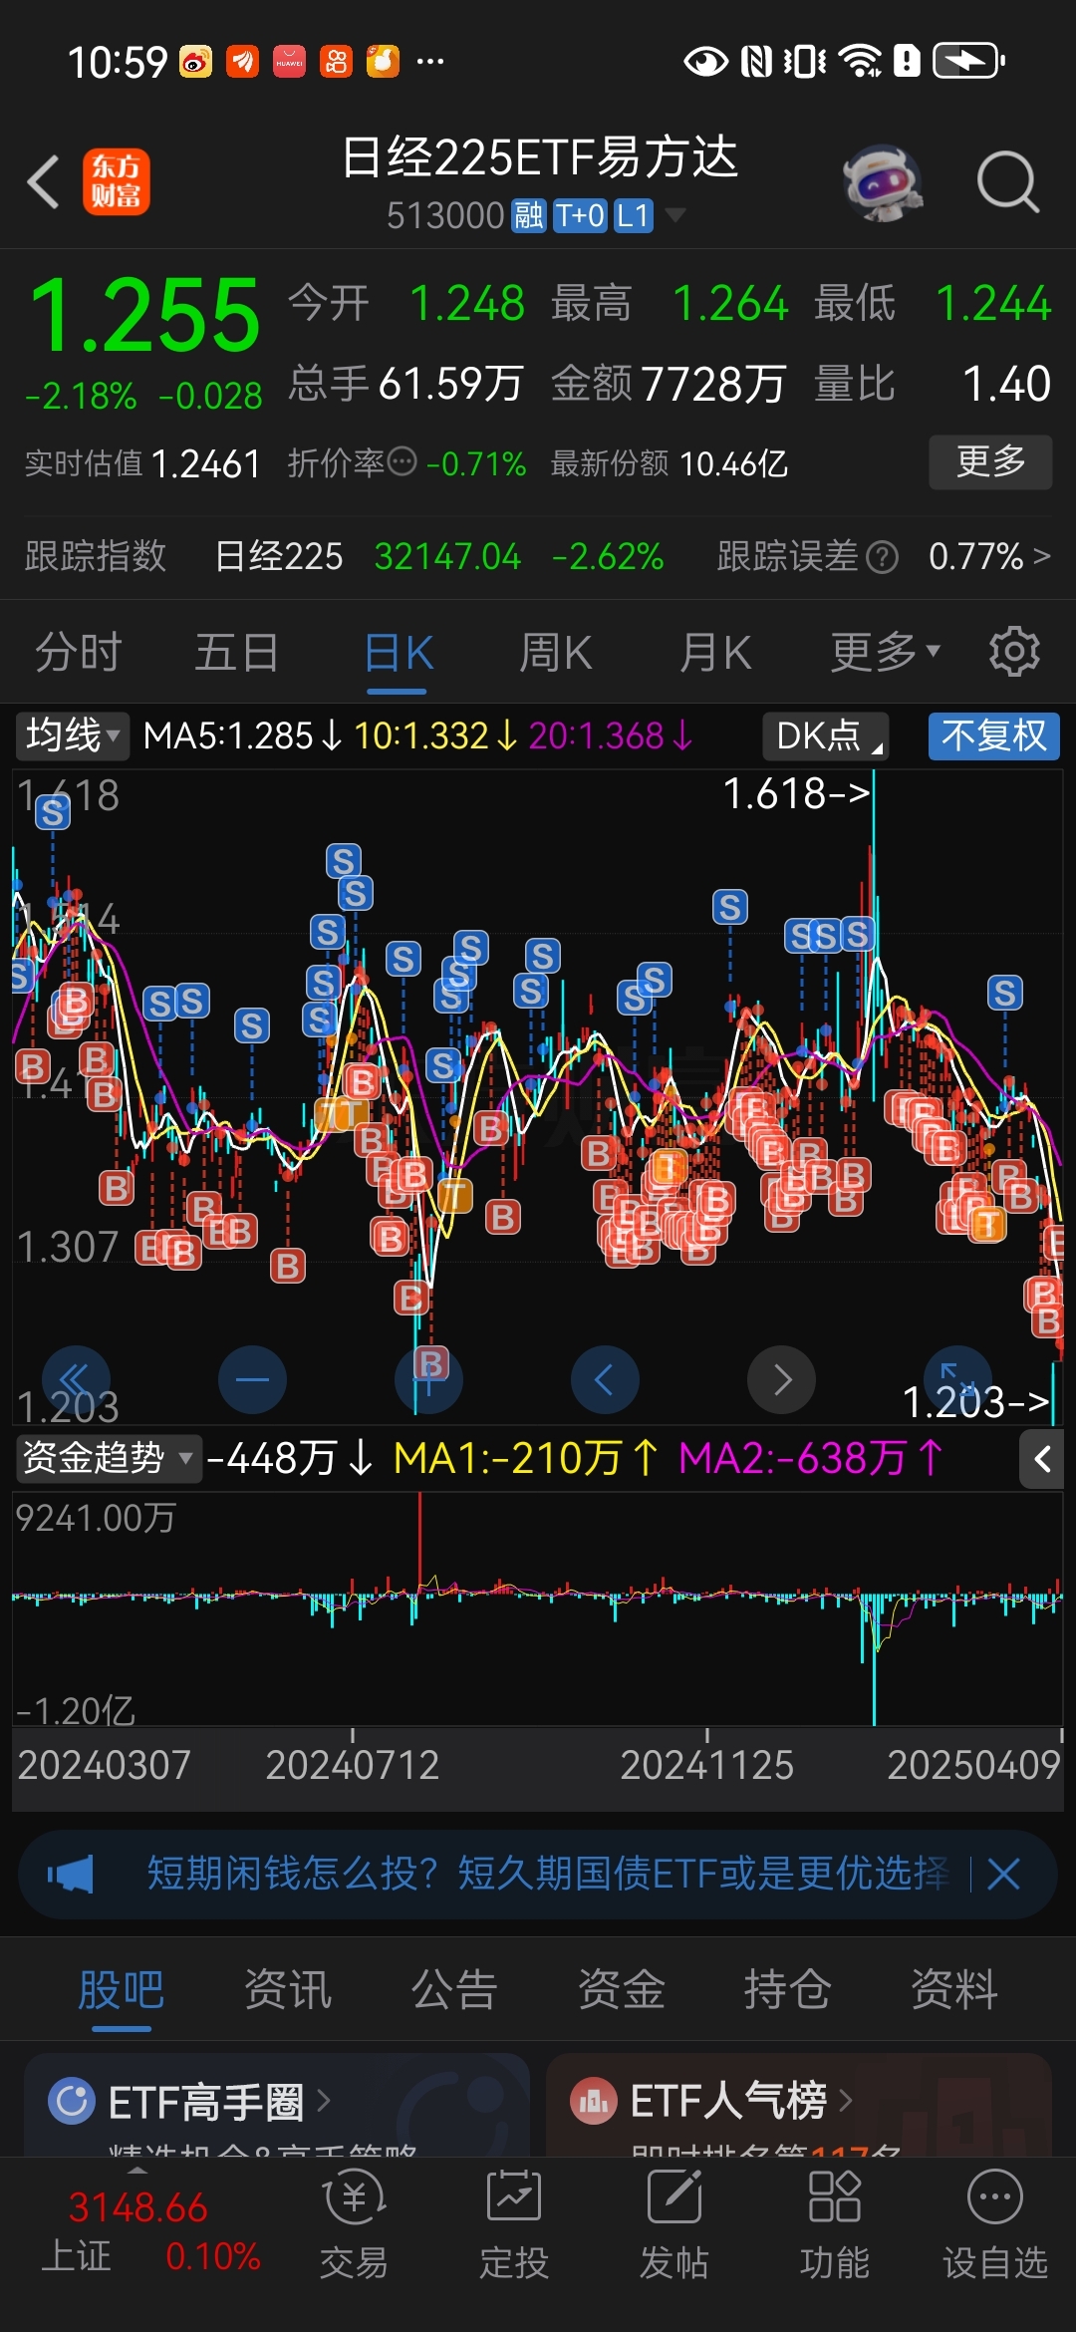Dismiss the bond ETF banner
Screen dimensions: 1076x2332
pos(1003,1875)
